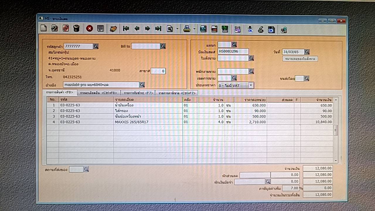This screenshot has height=211, width=375.
Task: Jump to the last record arrow
Action: 158,28
